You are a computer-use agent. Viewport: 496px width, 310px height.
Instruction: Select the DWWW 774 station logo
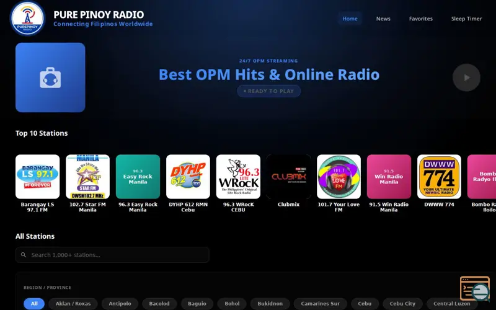coord(439,177)
